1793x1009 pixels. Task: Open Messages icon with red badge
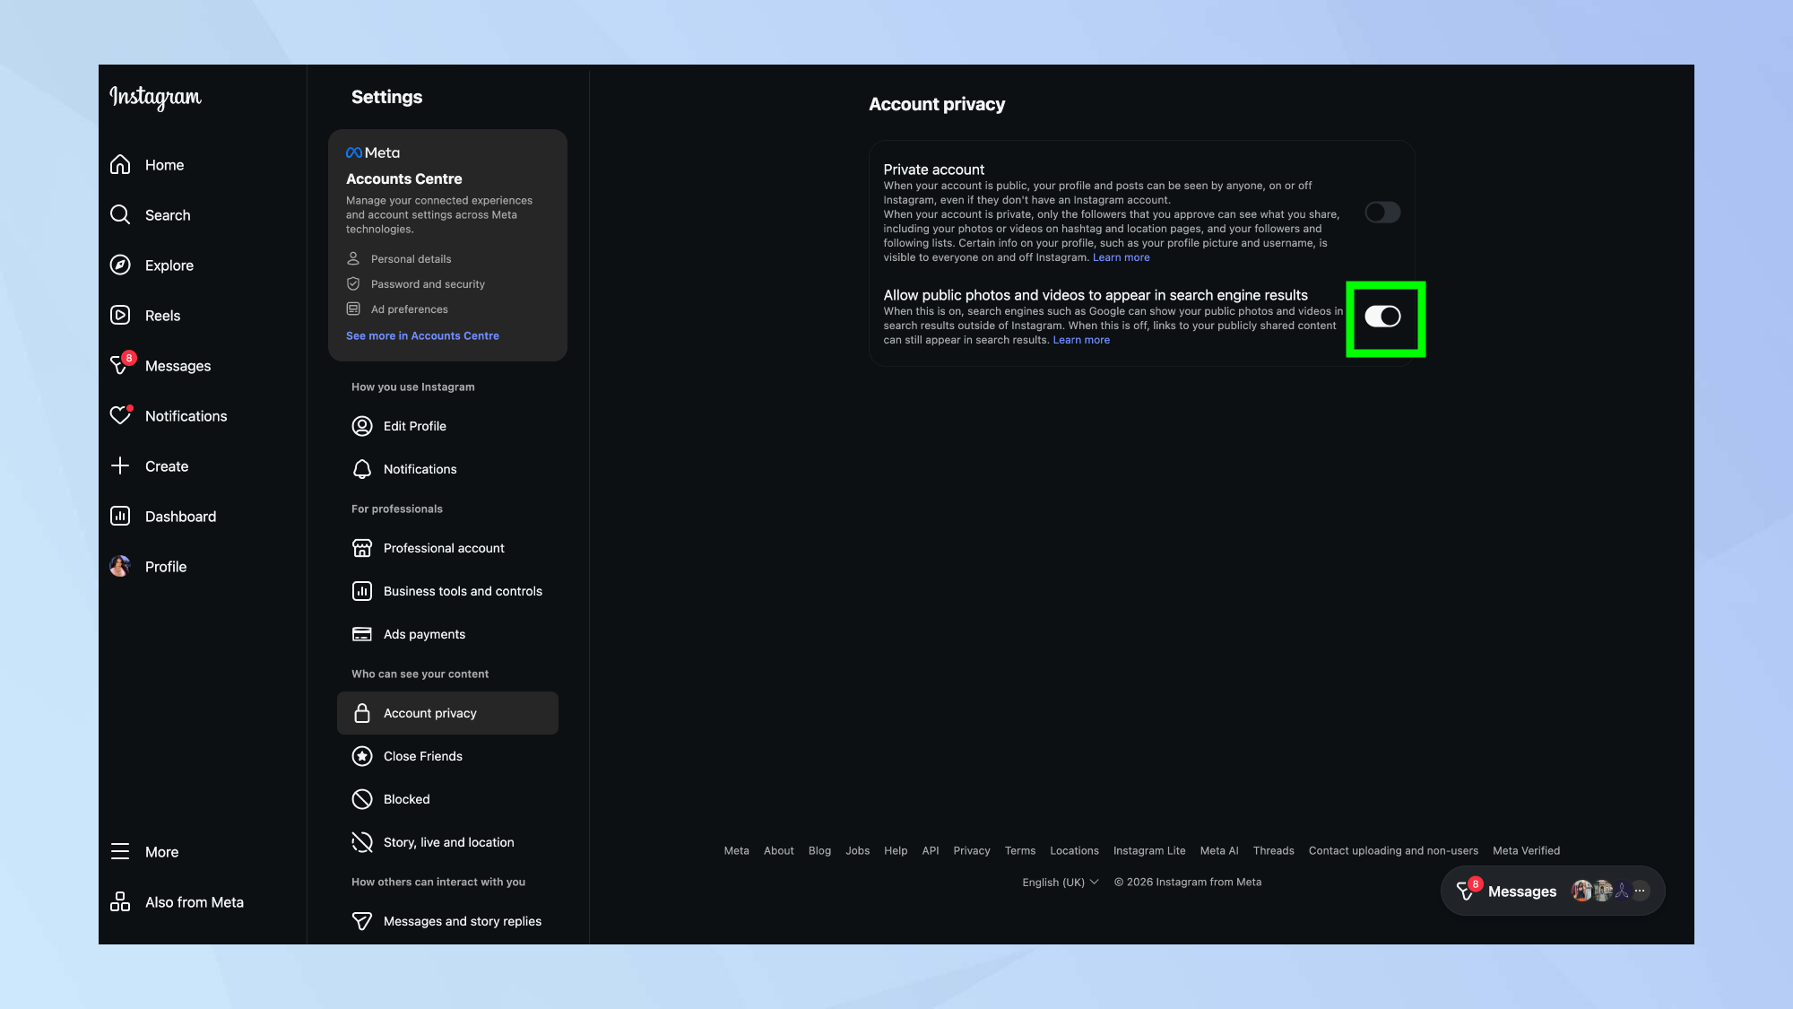click(x=120, y=365)
